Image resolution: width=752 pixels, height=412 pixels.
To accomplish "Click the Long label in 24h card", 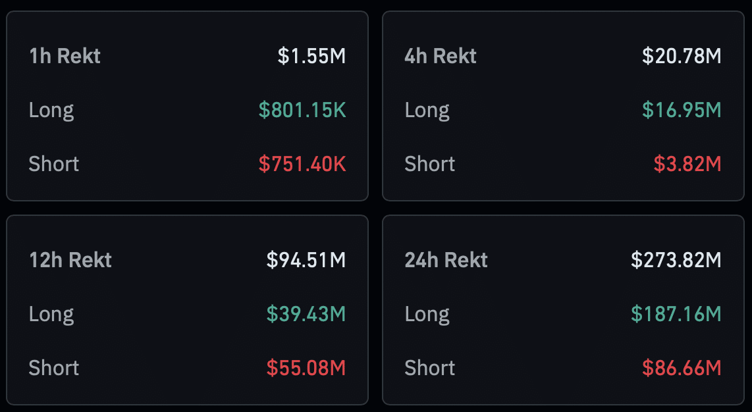I will click(427, 315).
